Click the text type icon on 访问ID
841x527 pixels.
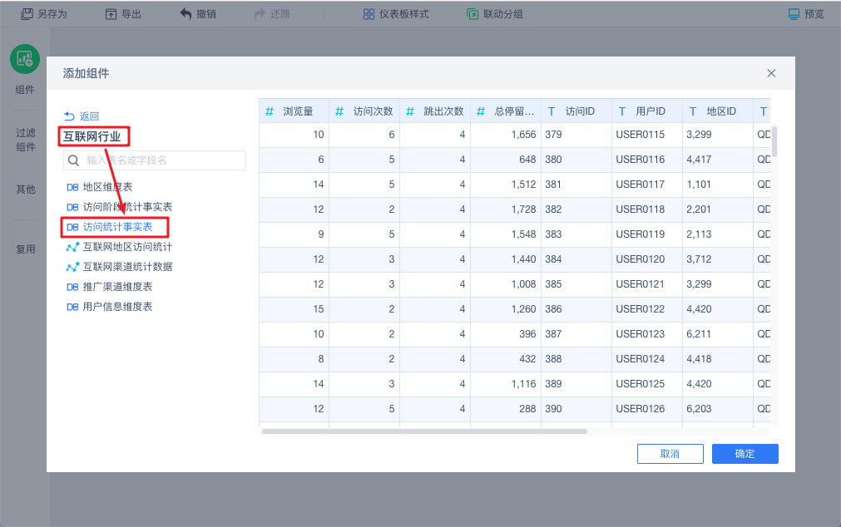pos(552,111)
